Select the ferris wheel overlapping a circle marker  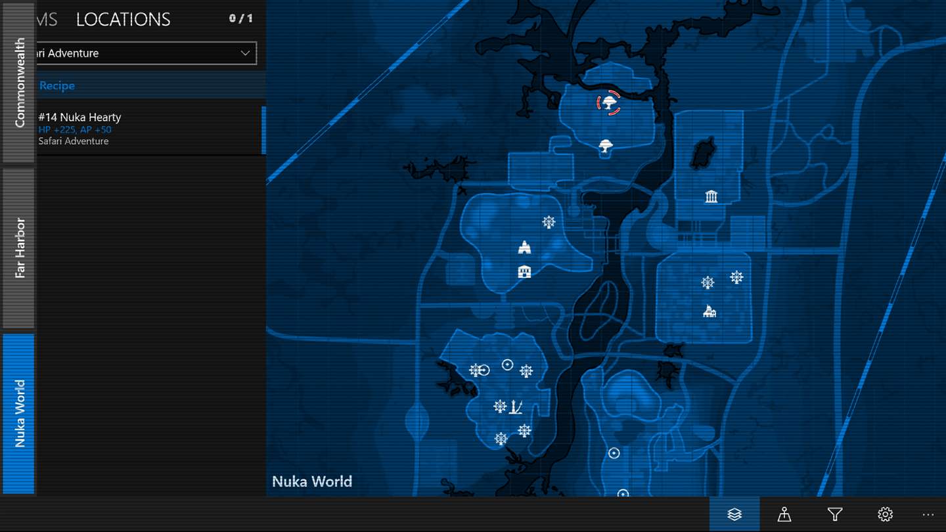click(476, 370)
